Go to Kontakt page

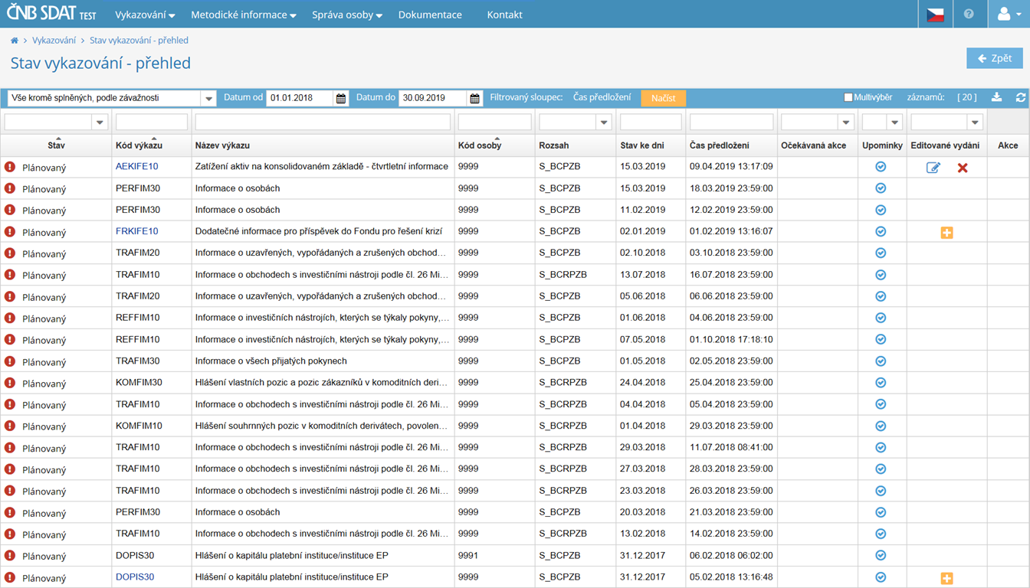[504, 15]
